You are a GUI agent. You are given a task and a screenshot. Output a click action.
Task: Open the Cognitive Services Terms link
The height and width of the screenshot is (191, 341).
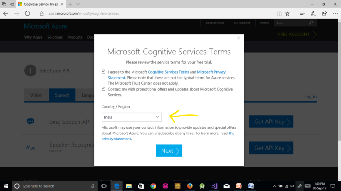[x=168, y=72]
